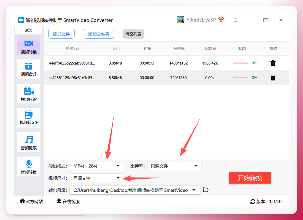Click the 分辨率 column header
303x220 pixels.
(x=179, y=48)
